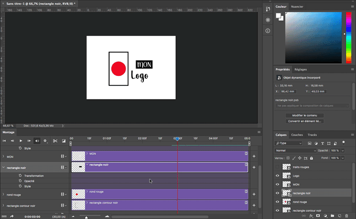Open layer filter Type dropdown

[x=289, y=143]
